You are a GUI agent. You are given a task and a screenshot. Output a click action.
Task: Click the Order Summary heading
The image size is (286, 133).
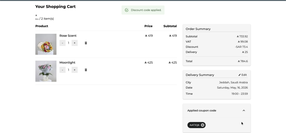pos(198,29)
